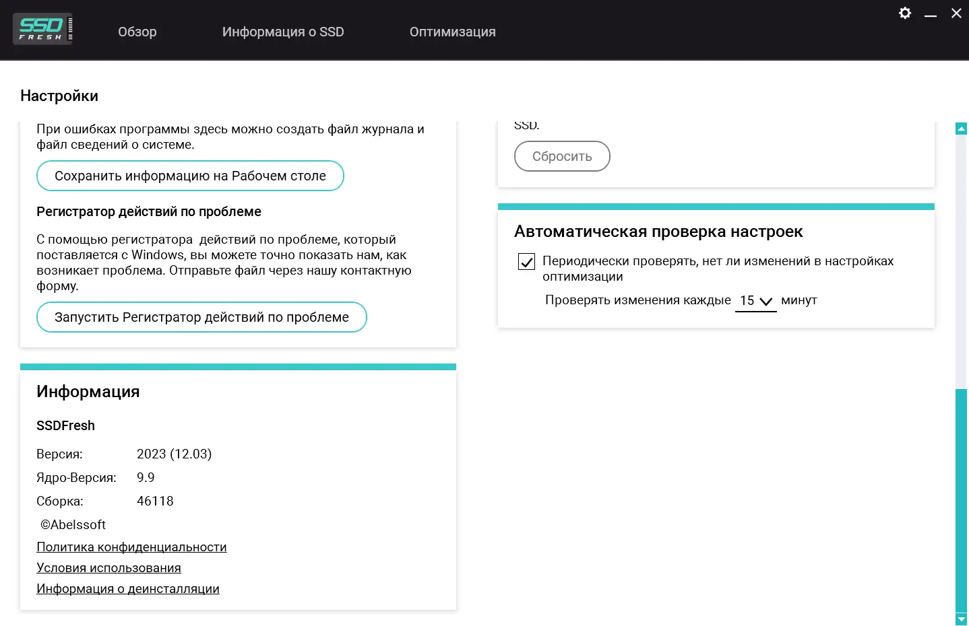The image size is (969, 626).
Task: Click the chevron next to the 15 value
Action: 767,302
